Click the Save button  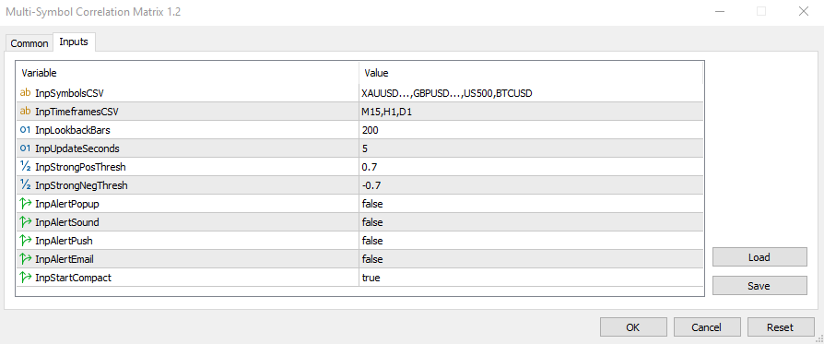pyautogui.click(x=759, y=286)
